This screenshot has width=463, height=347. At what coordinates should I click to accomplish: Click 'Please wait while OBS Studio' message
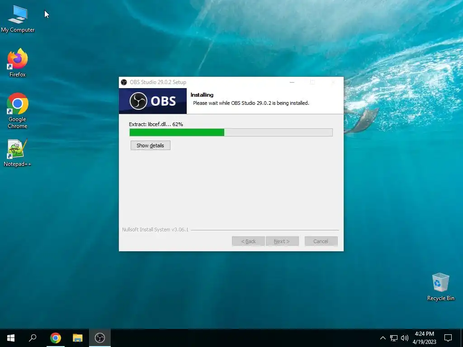[251, 103]
